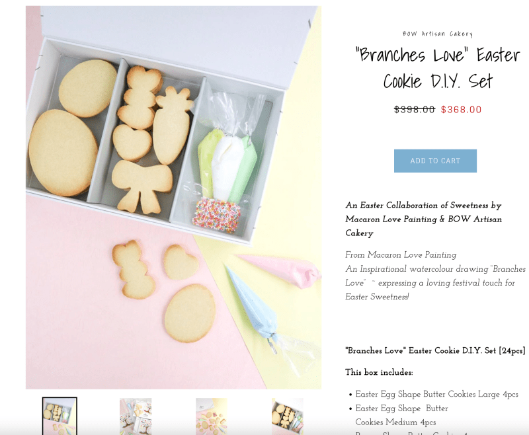Click the crossed-out original price $398.00

pyautogui.click(x=415, y=110)
